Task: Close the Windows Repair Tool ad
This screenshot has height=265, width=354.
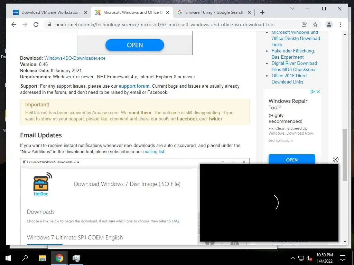Action: [318, 91]
